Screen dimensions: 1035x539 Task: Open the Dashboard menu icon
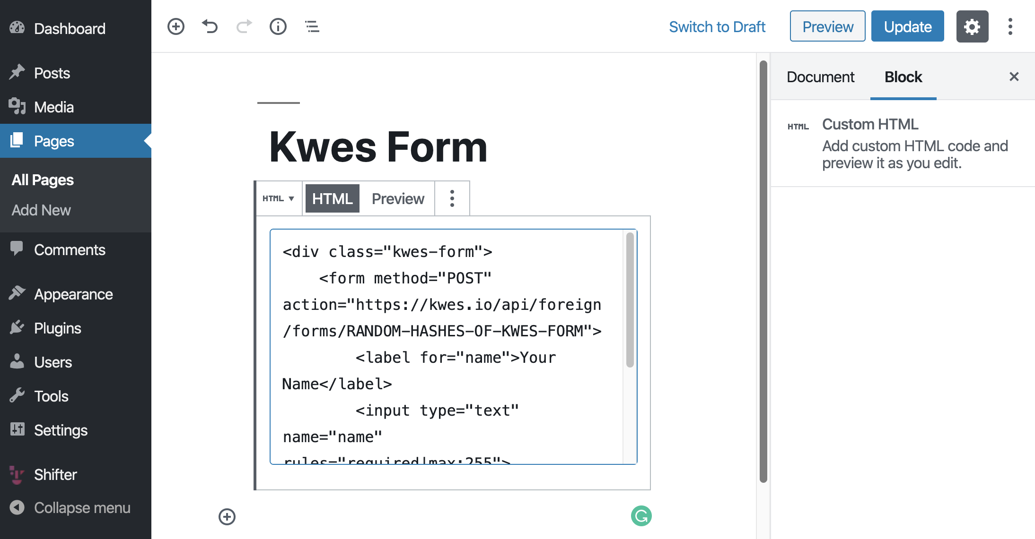coord(17,28)
